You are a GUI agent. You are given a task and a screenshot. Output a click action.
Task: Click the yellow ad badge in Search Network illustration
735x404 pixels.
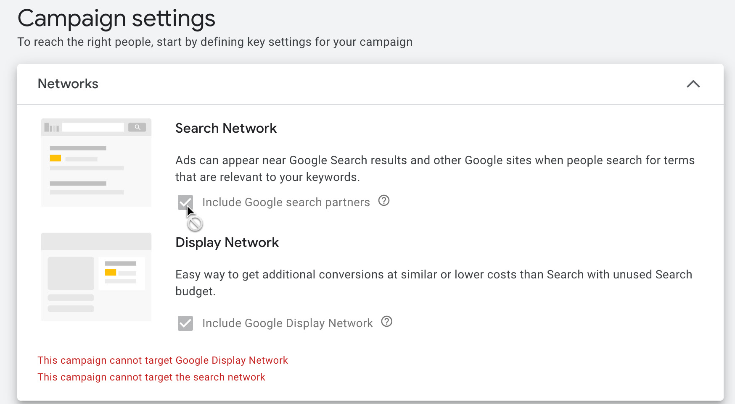[56, 158]
